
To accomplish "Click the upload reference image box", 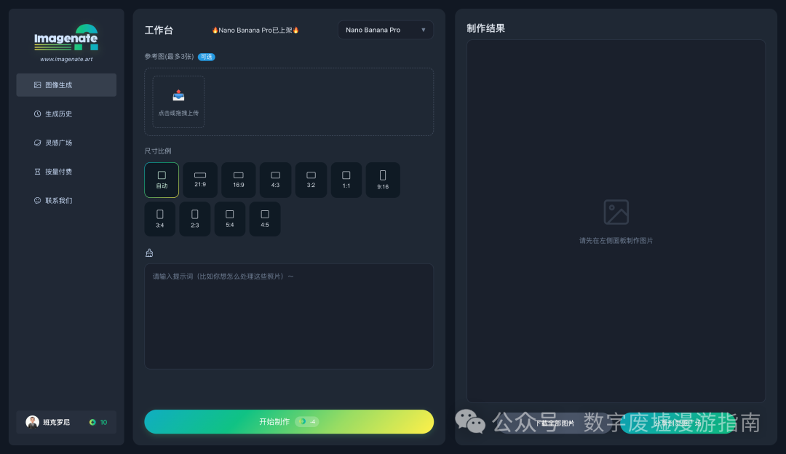I will point(178,102).
